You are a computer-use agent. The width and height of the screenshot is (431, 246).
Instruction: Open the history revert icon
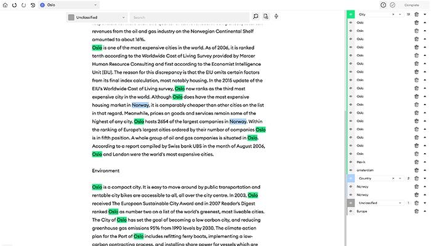pyautogui.click(x=33, y=5)
